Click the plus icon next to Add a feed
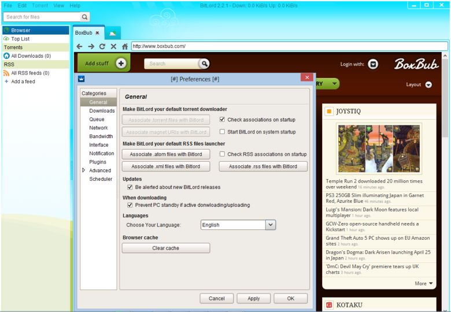The height and width of the screenshot is (312, 451). [x=6, y=81]
